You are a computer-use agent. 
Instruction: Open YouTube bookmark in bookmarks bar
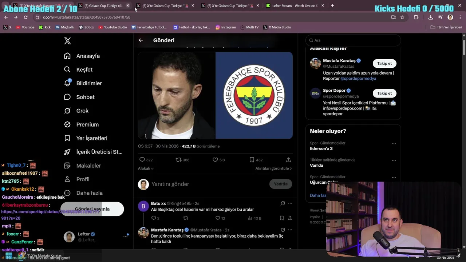(25, 27)
